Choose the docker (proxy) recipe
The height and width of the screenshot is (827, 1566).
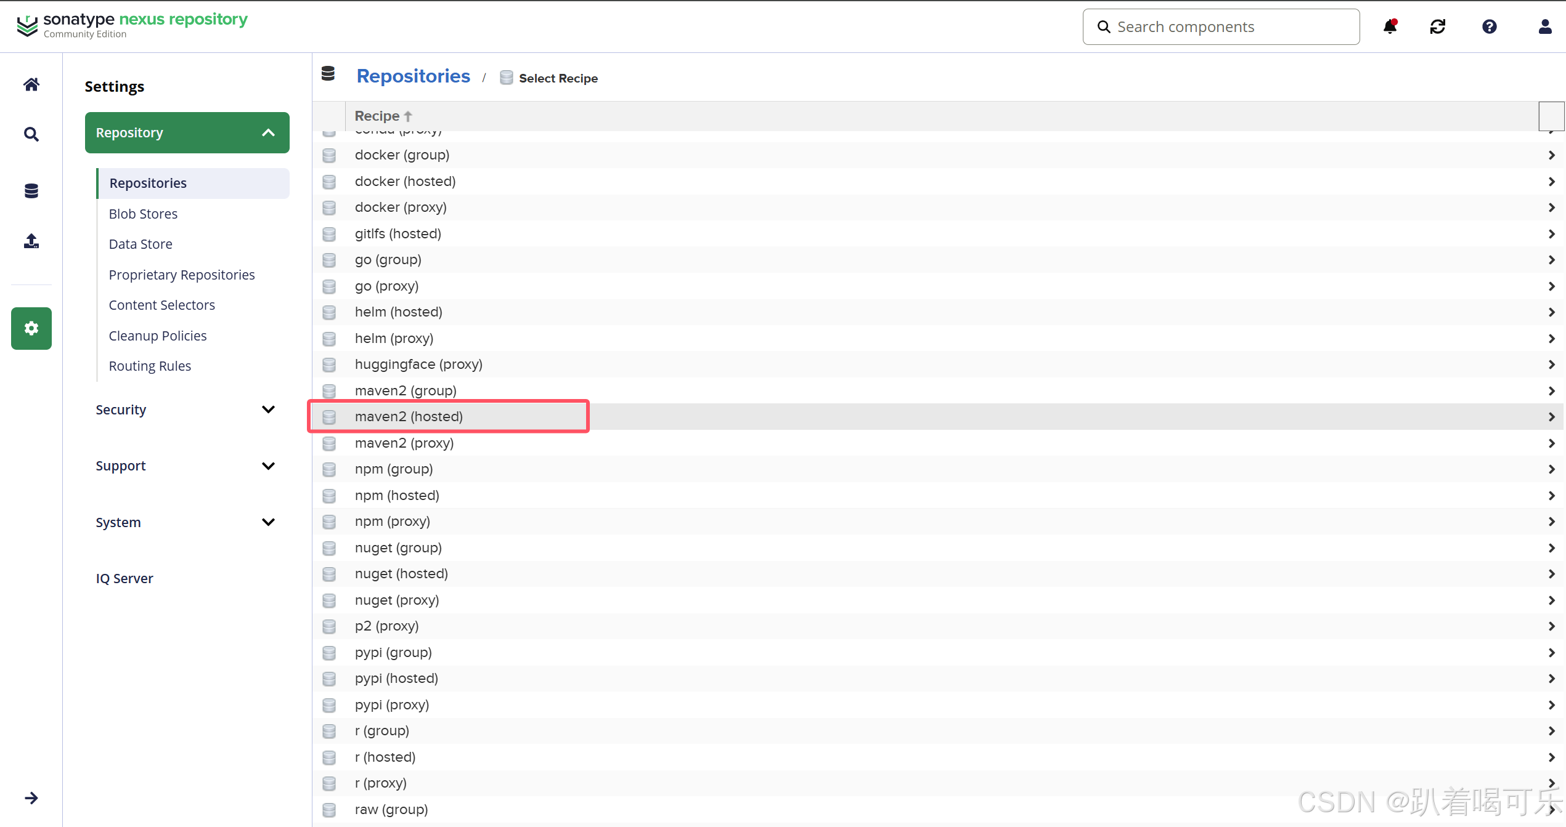[x=938, y=208]
